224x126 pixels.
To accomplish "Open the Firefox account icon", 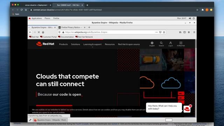I will 189,32.
